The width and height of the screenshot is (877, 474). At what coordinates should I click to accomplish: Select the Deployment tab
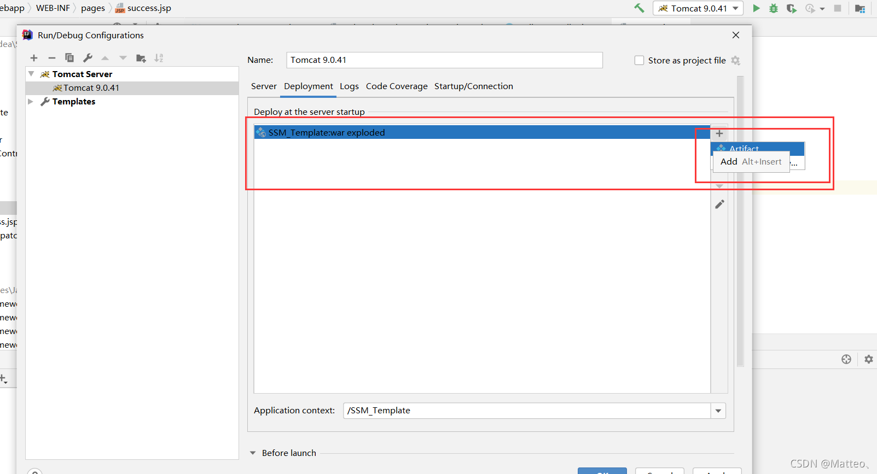(x=309, y=86)
